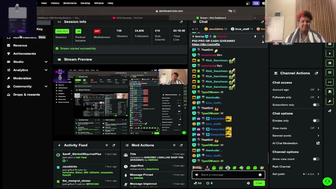Switch to the Runaway YouTube tab
336x189 pixels.
pos(128,18)
